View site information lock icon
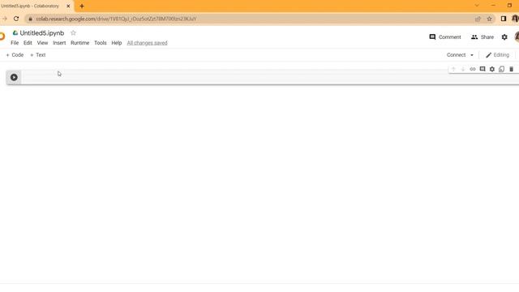 click(30, 19)
